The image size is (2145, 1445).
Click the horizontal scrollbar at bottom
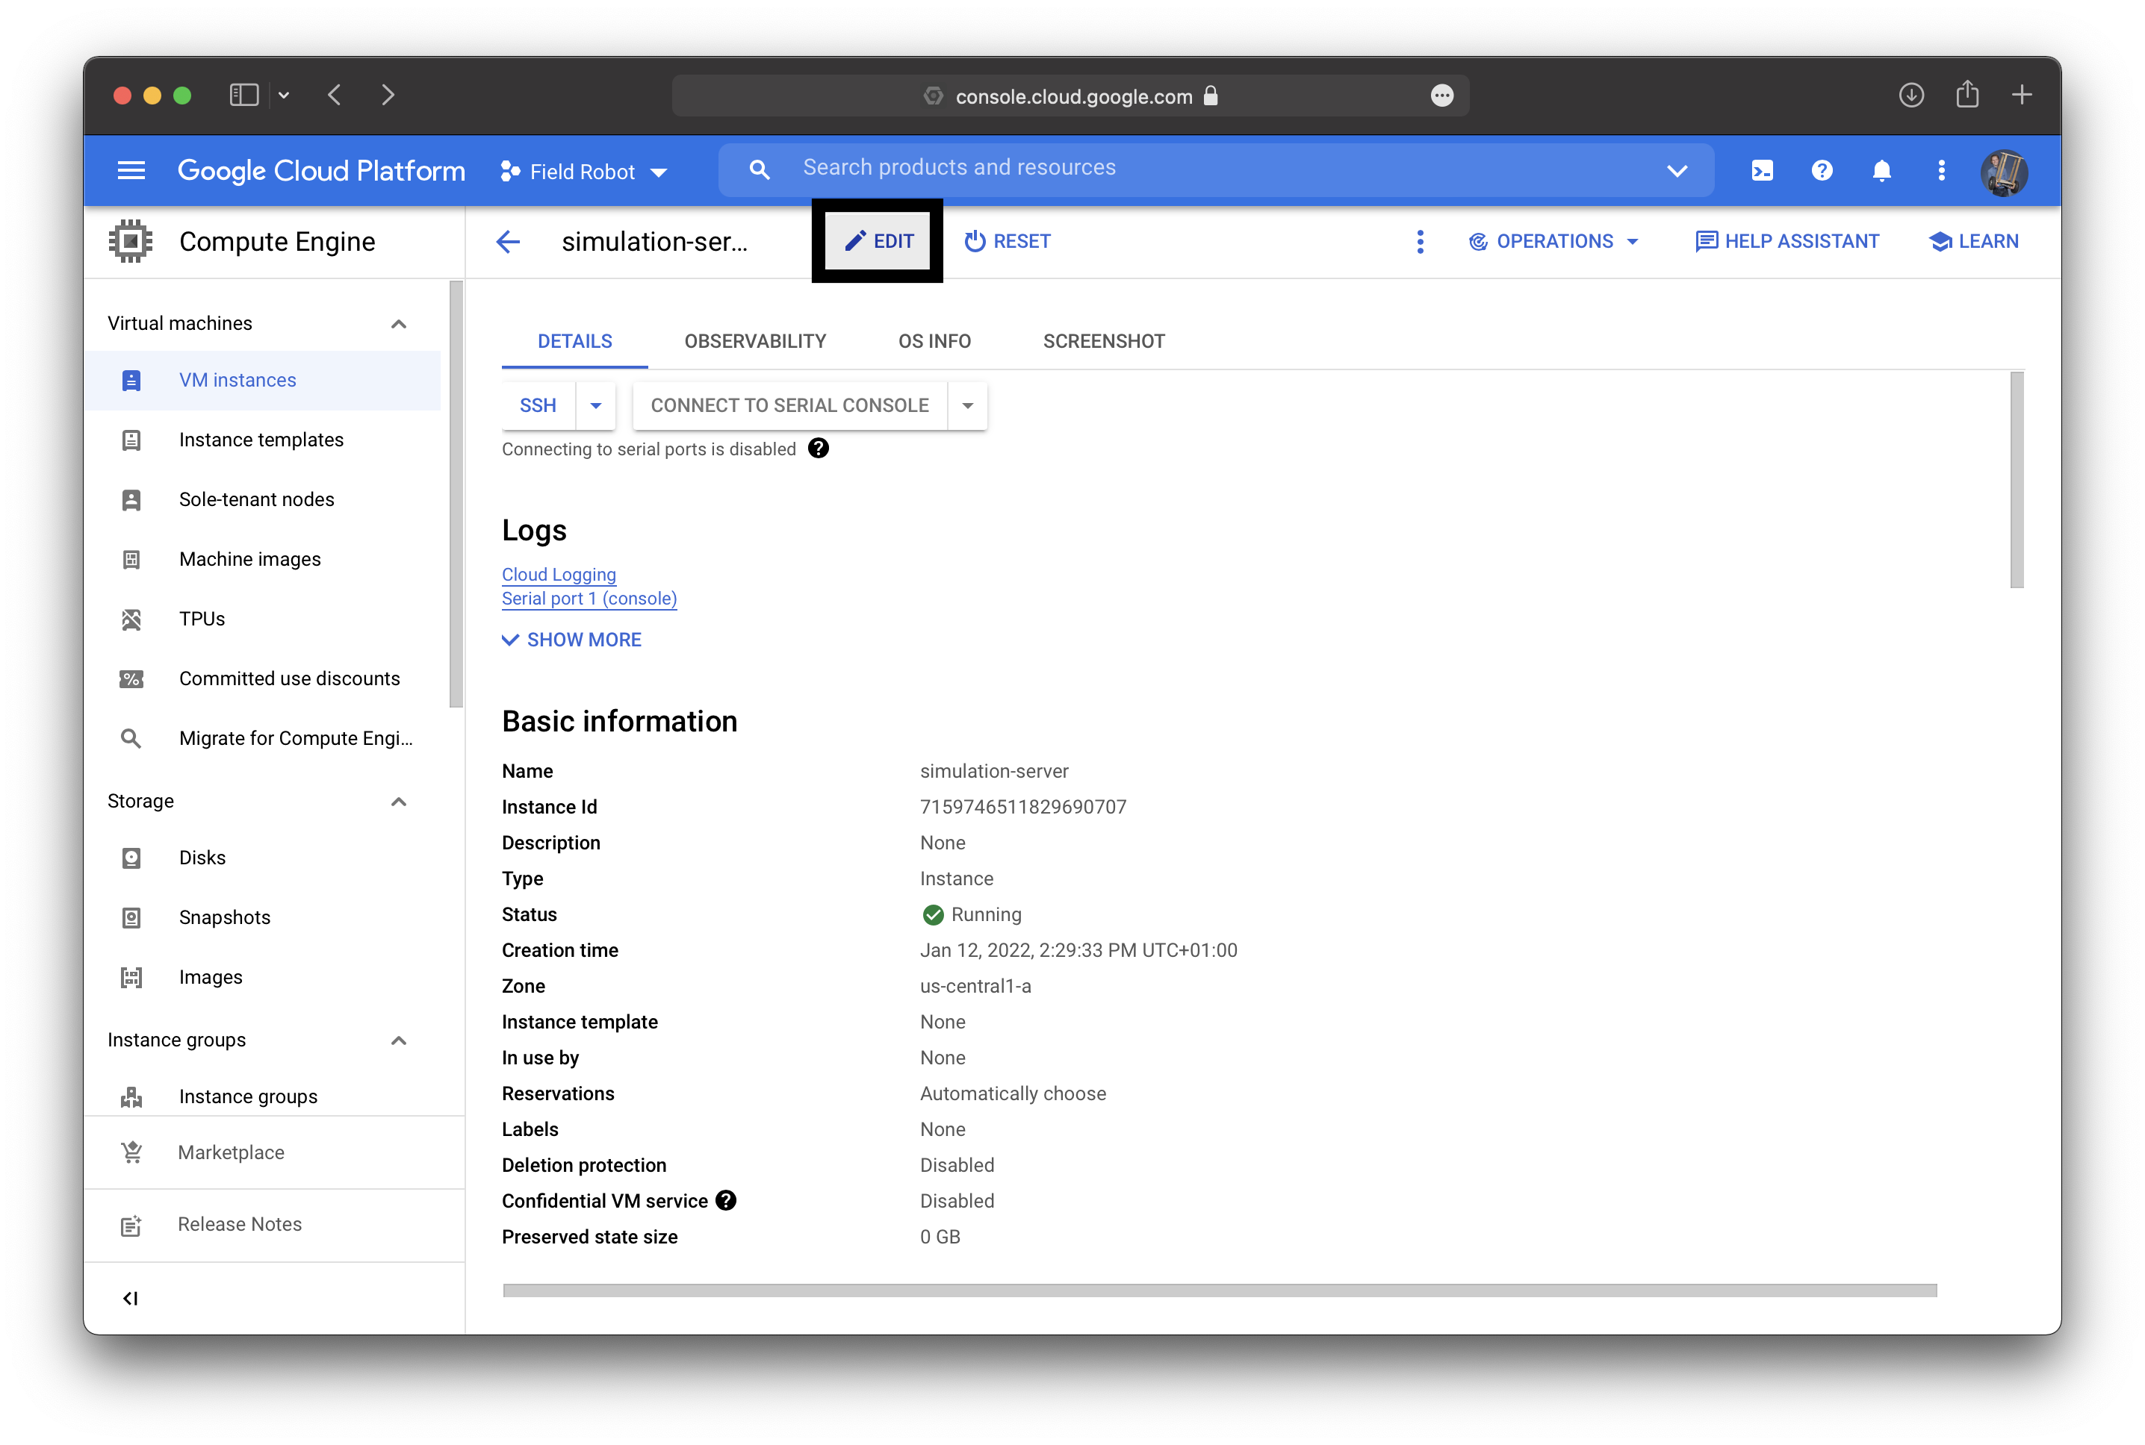pyautogui.click(x=1219, y=1290)
